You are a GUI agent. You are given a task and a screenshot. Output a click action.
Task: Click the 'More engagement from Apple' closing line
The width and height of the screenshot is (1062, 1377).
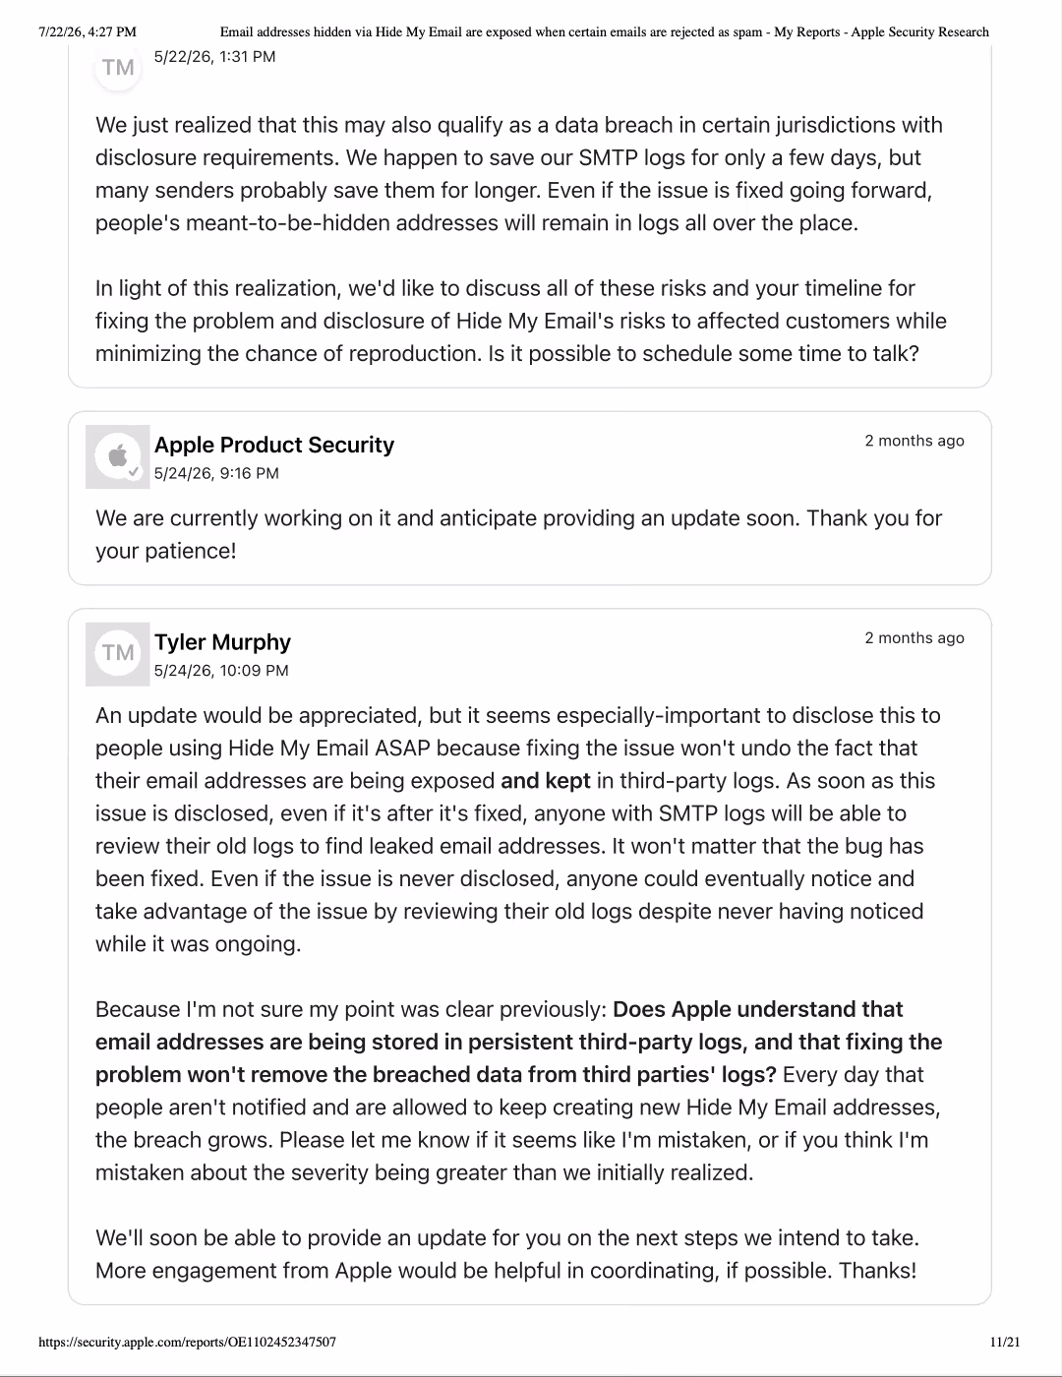pyautogui.click(x=505, y=1271)
